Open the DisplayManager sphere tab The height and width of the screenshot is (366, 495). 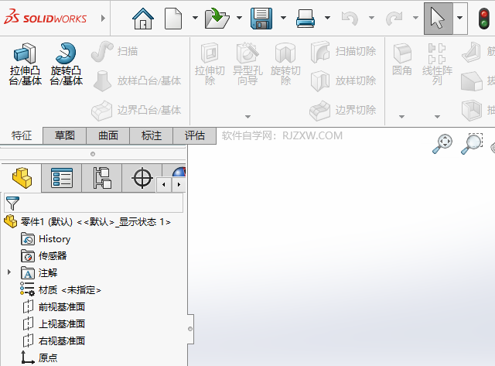[179, 172]
